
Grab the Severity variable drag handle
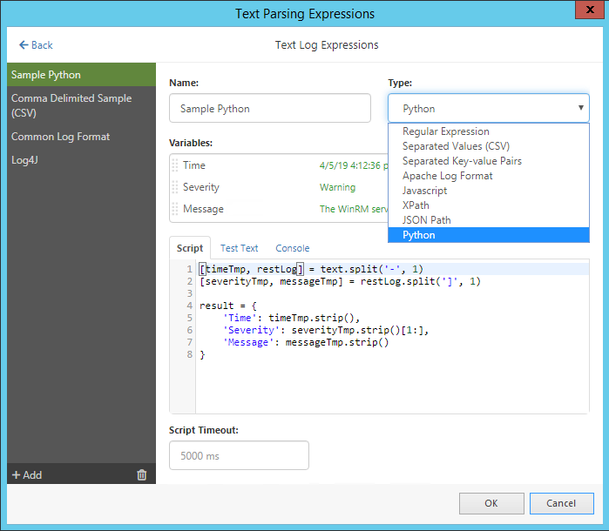[175, 187]
